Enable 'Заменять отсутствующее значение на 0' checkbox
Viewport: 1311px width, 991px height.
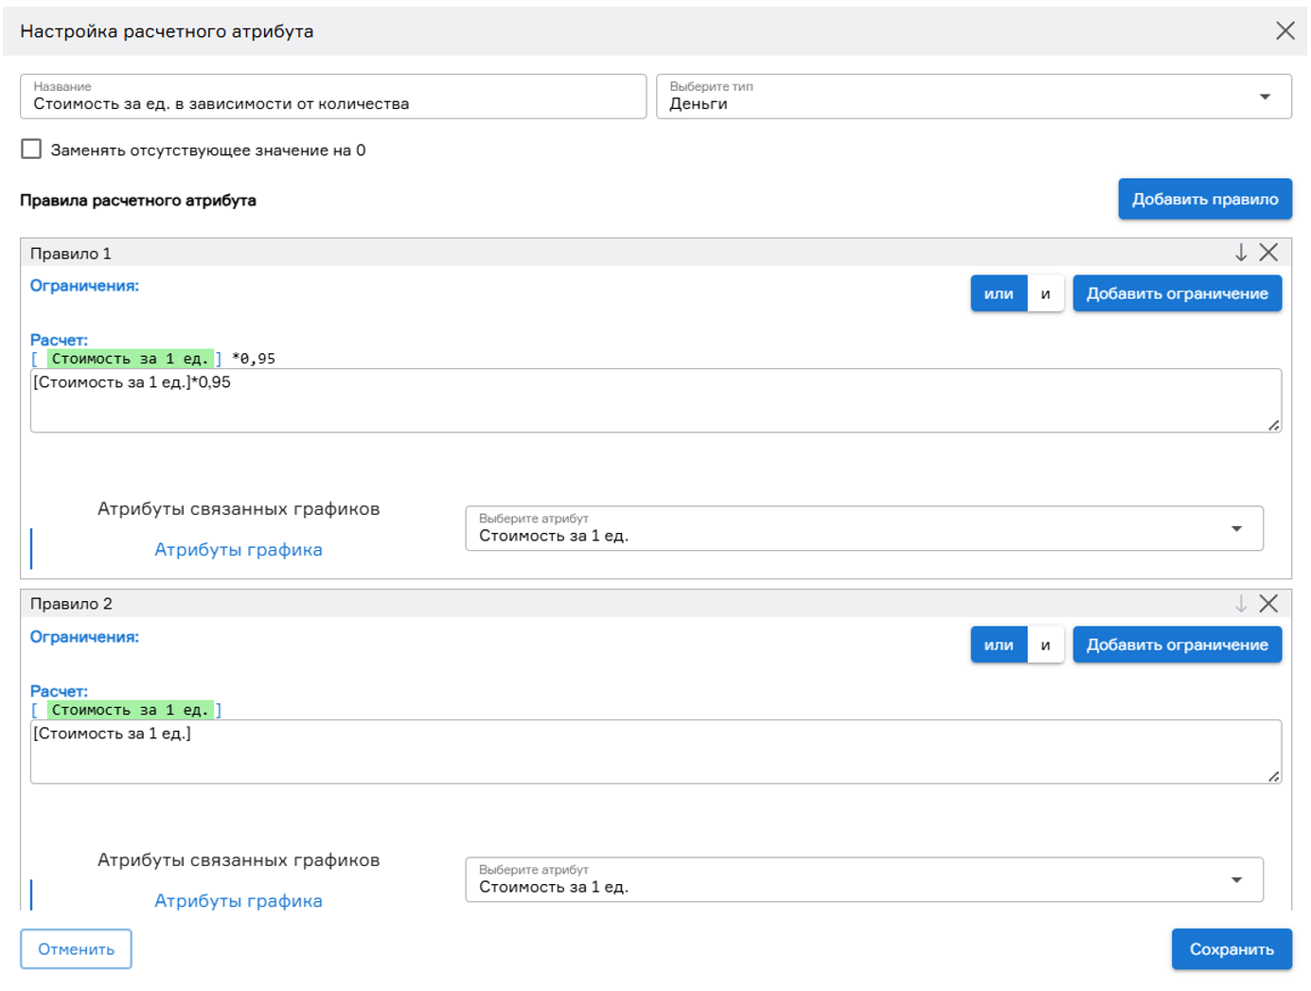(31, 150)
